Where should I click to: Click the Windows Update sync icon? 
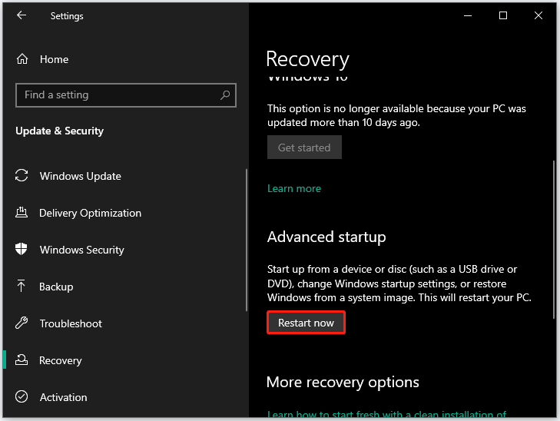tap(22, 176)
